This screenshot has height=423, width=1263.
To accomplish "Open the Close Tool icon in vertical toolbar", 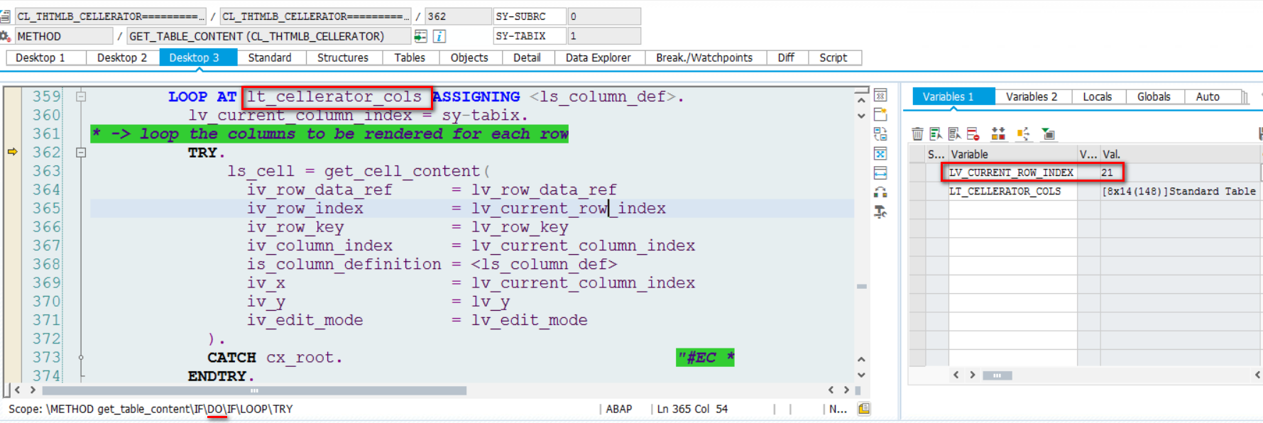I will (880, 96).
